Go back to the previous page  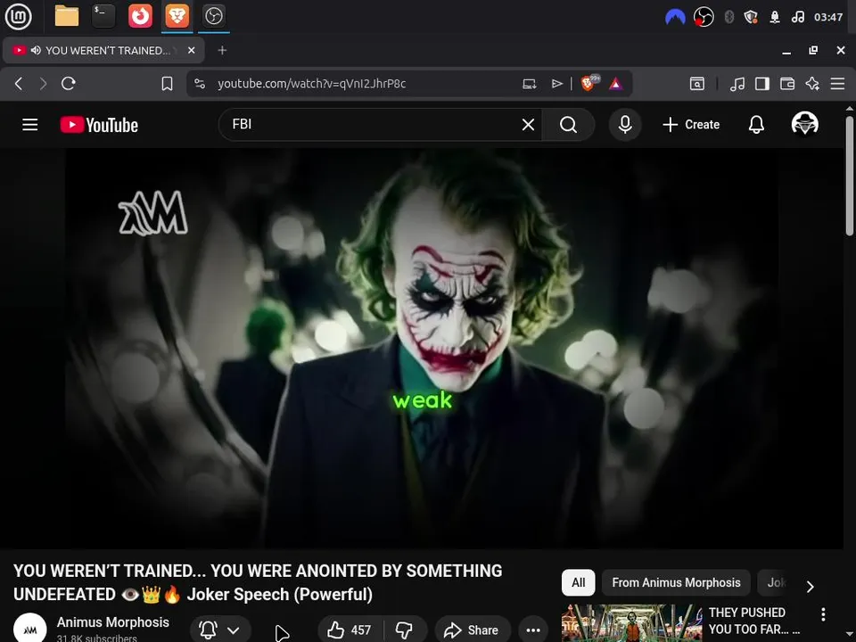19,84
